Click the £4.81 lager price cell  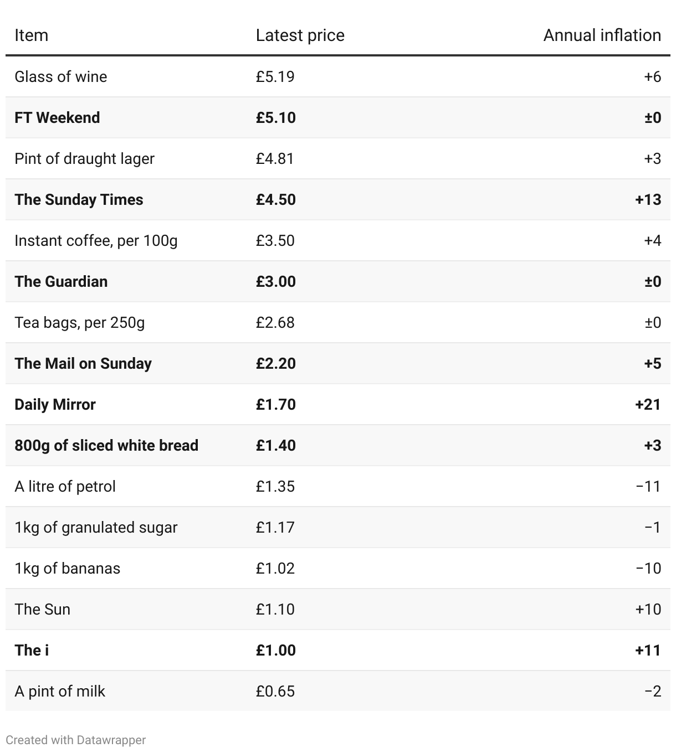pyautogui.click(x=275, y=158)
